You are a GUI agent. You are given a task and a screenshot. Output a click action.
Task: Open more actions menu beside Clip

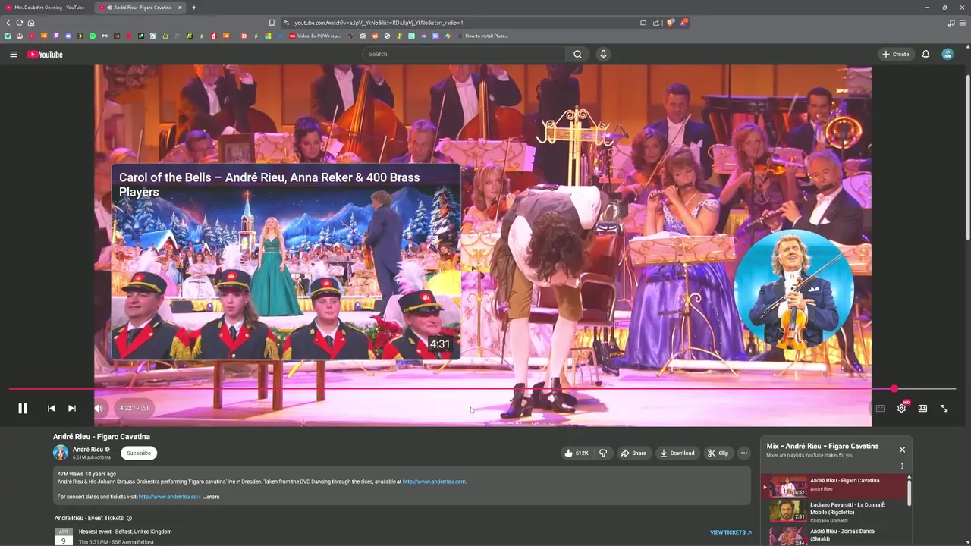click(744, 453)
